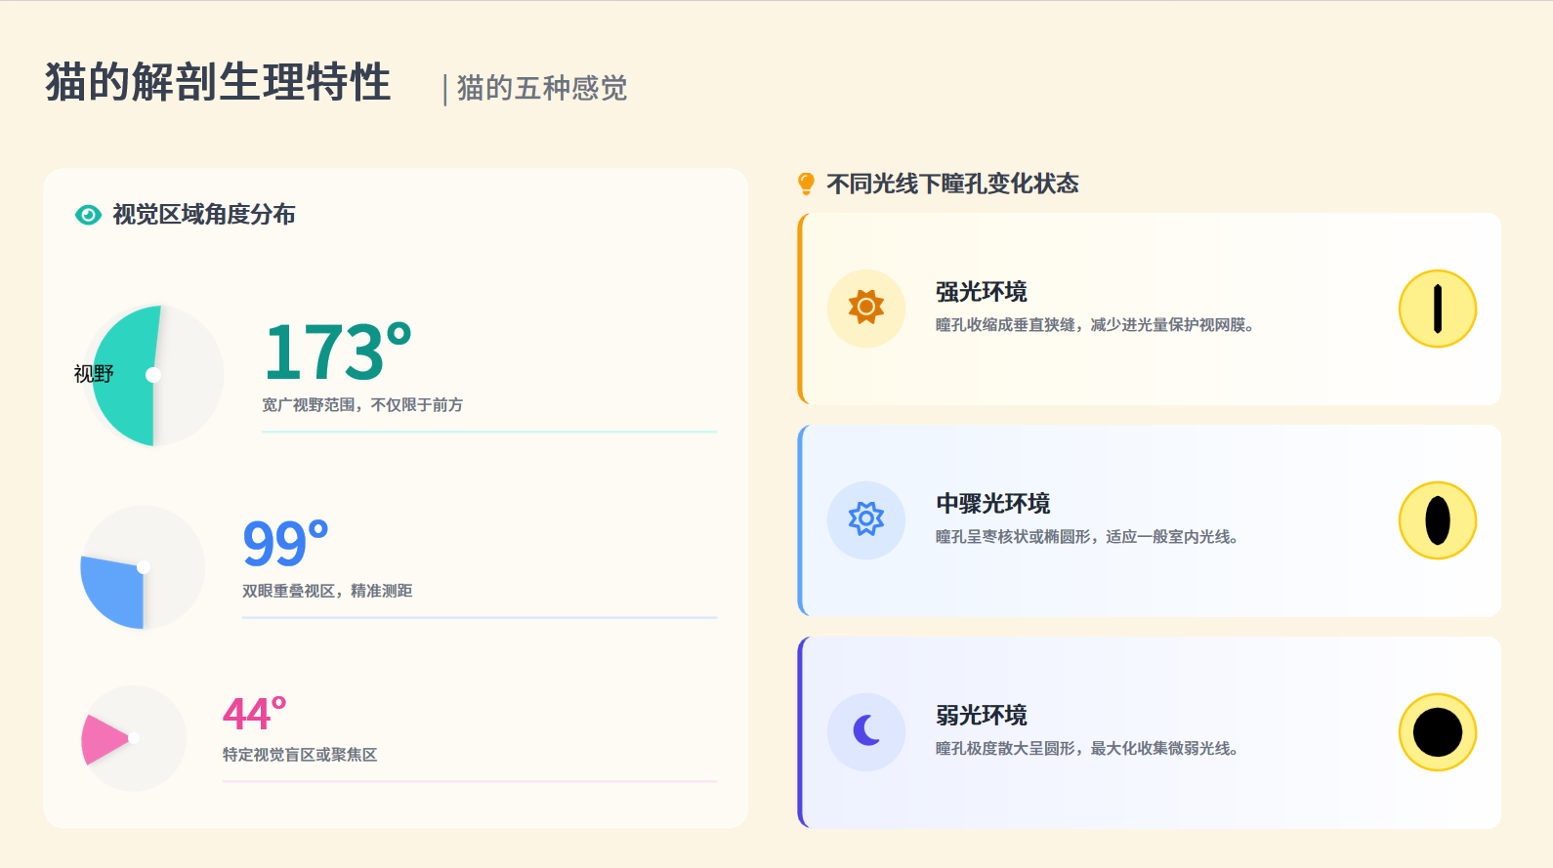Select the blue 99° binocular pie chart

[143, 567]
